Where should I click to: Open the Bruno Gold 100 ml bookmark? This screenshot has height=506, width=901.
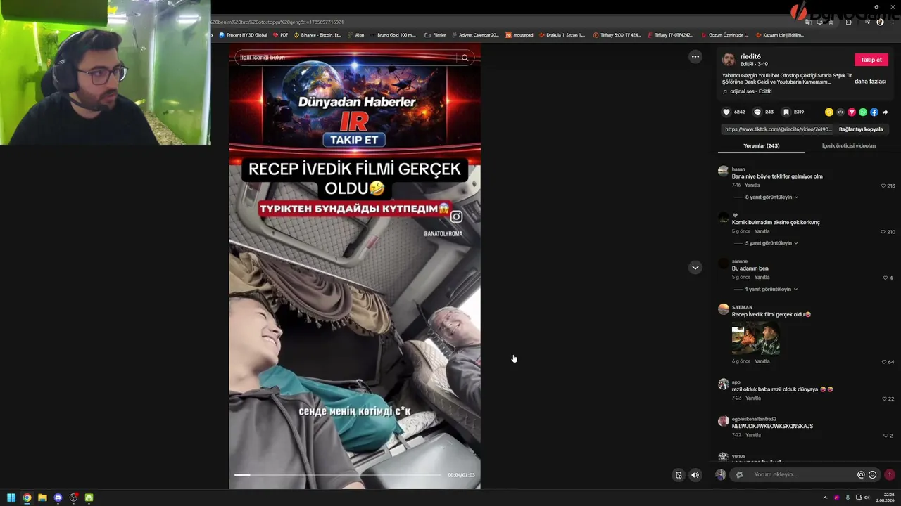coord(393,34)
